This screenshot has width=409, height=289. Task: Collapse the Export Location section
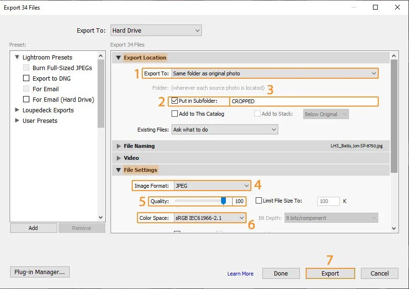click(118, 58)
